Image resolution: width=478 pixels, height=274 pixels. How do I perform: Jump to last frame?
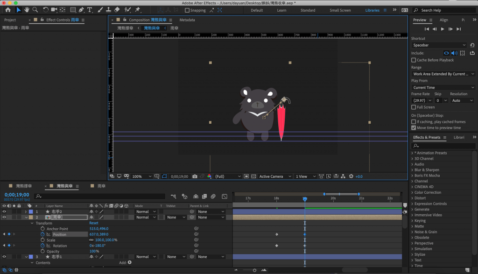(458, 29)
